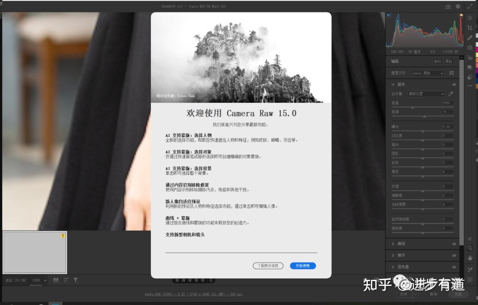478x305 pixels.
Task: Click the 色温 temperature slider handle
Action: (x=412, y=108)
